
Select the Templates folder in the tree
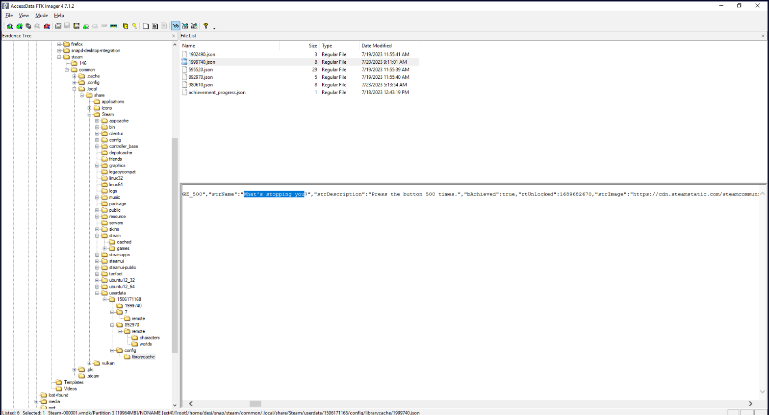74,382
